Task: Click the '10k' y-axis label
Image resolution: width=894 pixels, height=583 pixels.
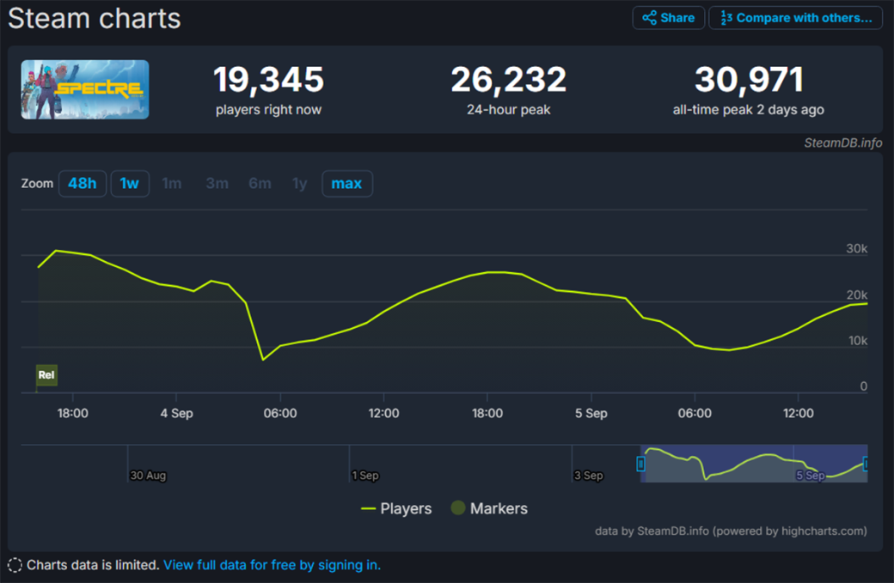Action: point(858,341)
